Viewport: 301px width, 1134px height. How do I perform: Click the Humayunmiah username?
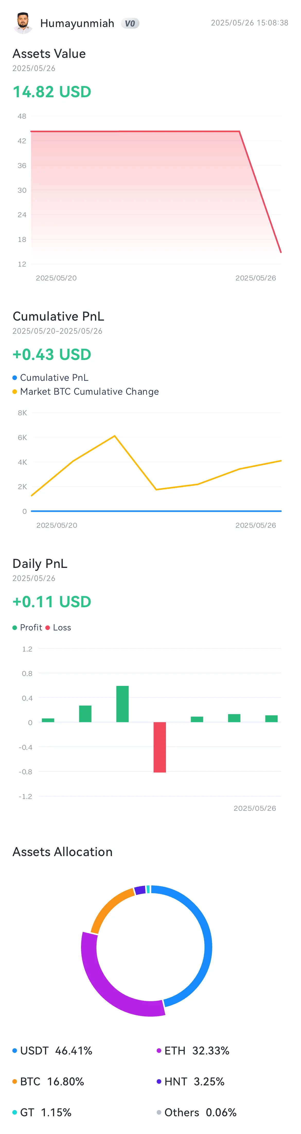[x=77, y=23]
